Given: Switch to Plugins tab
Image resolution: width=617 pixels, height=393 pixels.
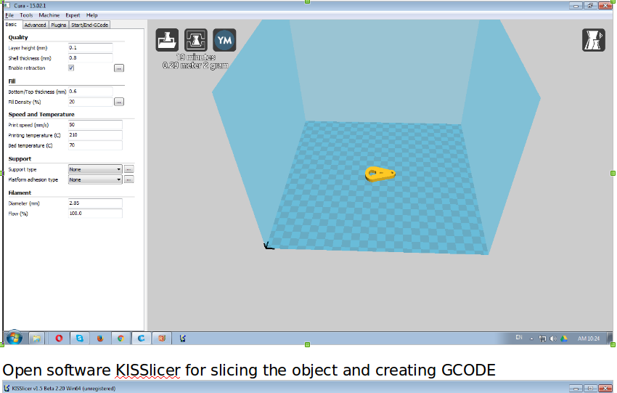Looking at the screenshot, I should click(x=59, y=25).
